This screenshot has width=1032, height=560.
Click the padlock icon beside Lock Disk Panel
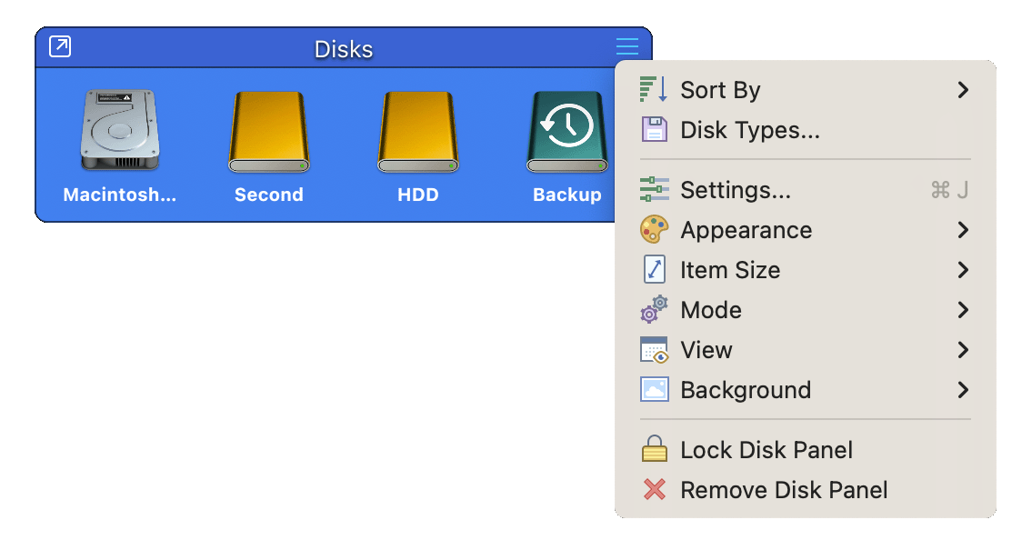pos(655,449)
